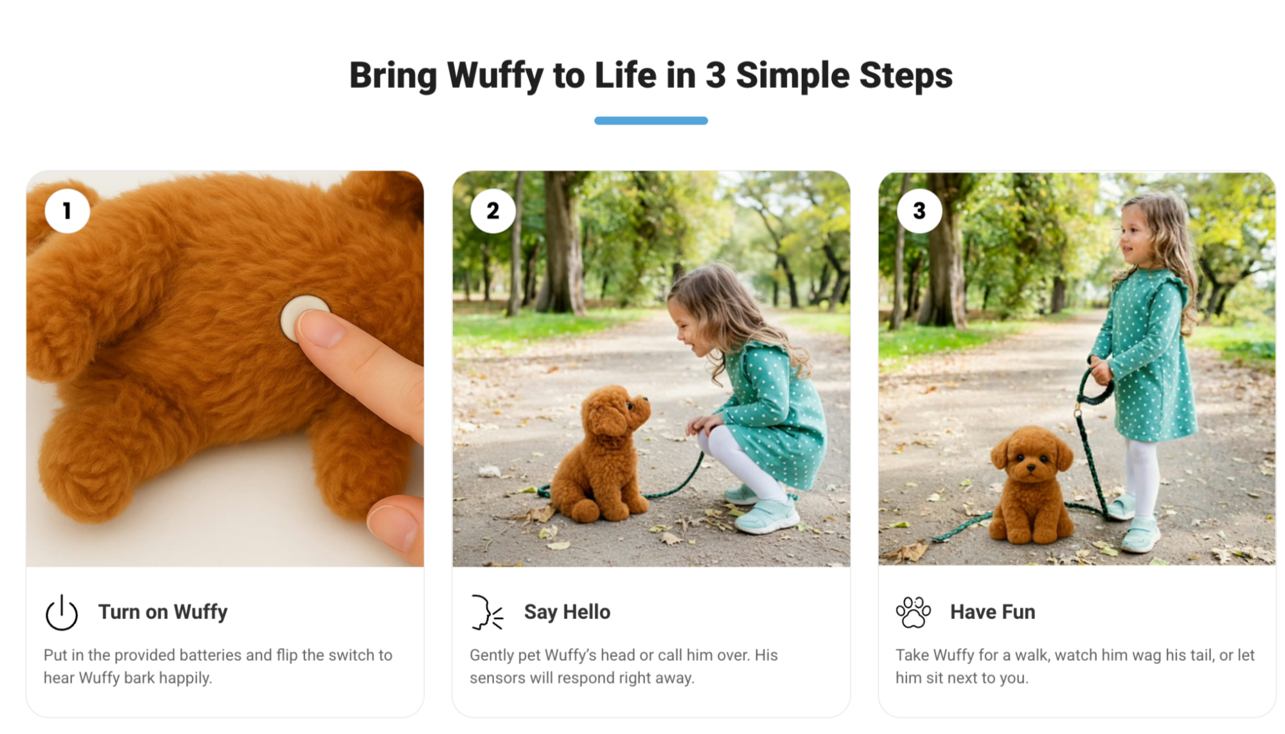Click the "Say Hello" heading
This screenshot has height=734, width=1285.
(x=567, y=612)
